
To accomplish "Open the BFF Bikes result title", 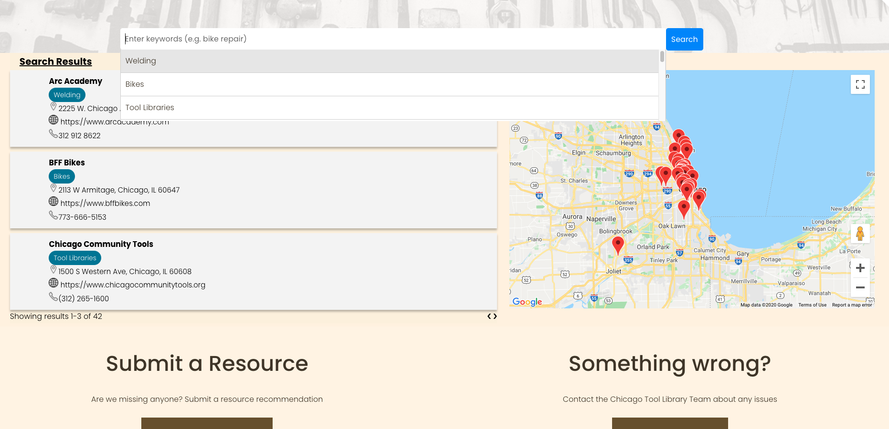I will [67, 163].
